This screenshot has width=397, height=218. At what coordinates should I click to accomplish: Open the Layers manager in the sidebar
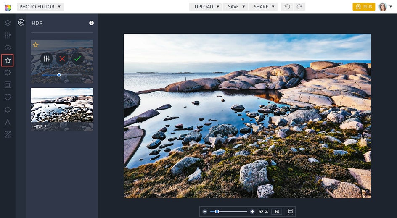tap(8, 23)
